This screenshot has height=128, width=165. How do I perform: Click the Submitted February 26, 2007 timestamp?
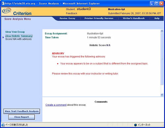[x=134, y=14]
